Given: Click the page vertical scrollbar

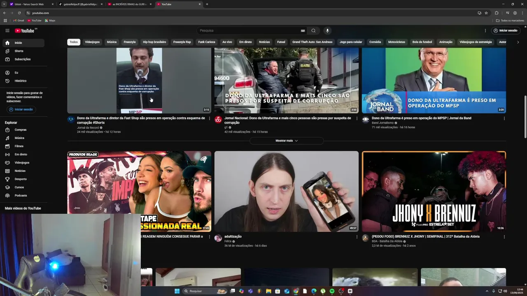Looking at the screenshot, I should [525, 117].
